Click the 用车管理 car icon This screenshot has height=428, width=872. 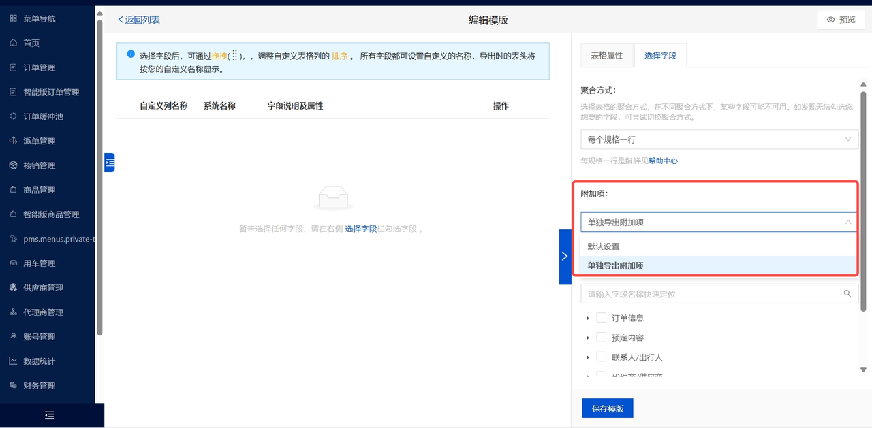13,263
